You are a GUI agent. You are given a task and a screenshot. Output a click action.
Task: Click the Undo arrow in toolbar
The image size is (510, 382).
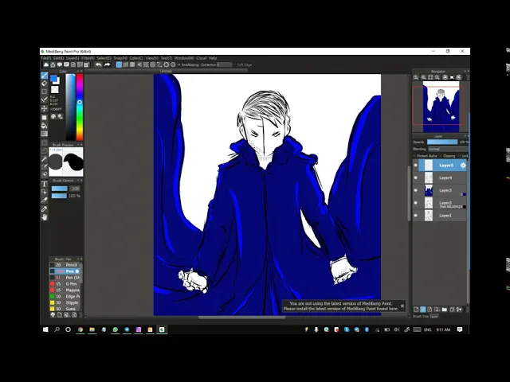click(x=98, y=64)
